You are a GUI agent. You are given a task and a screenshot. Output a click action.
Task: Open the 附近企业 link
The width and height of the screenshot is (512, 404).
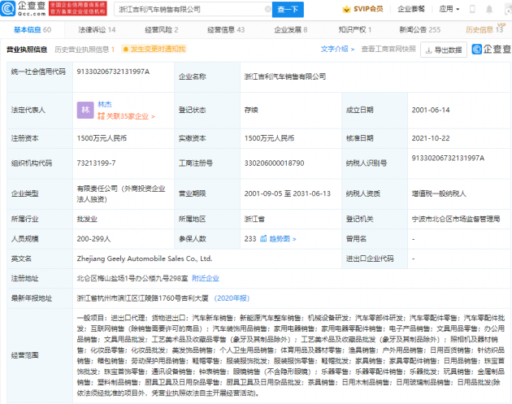click(x=206, y=278)
